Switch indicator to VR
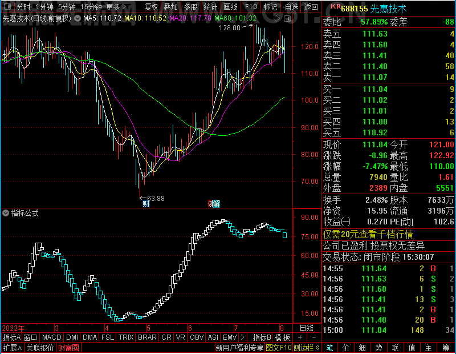This screenshot has width=456, height=354. coord(181,337)
